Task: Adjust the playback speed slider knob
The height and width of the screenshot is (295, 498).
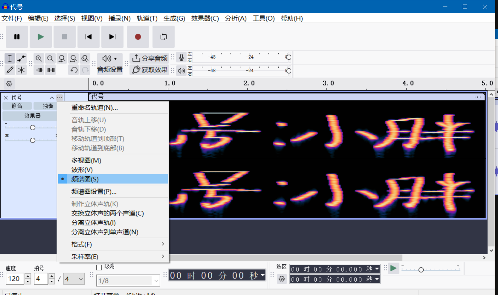Action: pos(421,270)
